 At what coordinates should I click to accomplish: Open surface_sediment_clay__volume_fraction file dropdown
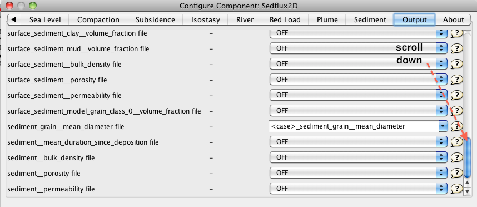[x=359, y=33]
